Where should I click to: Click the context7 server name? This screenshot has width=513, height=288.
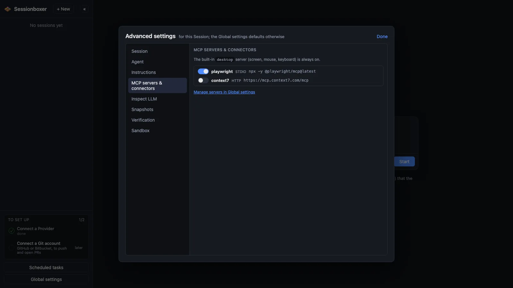220,80
